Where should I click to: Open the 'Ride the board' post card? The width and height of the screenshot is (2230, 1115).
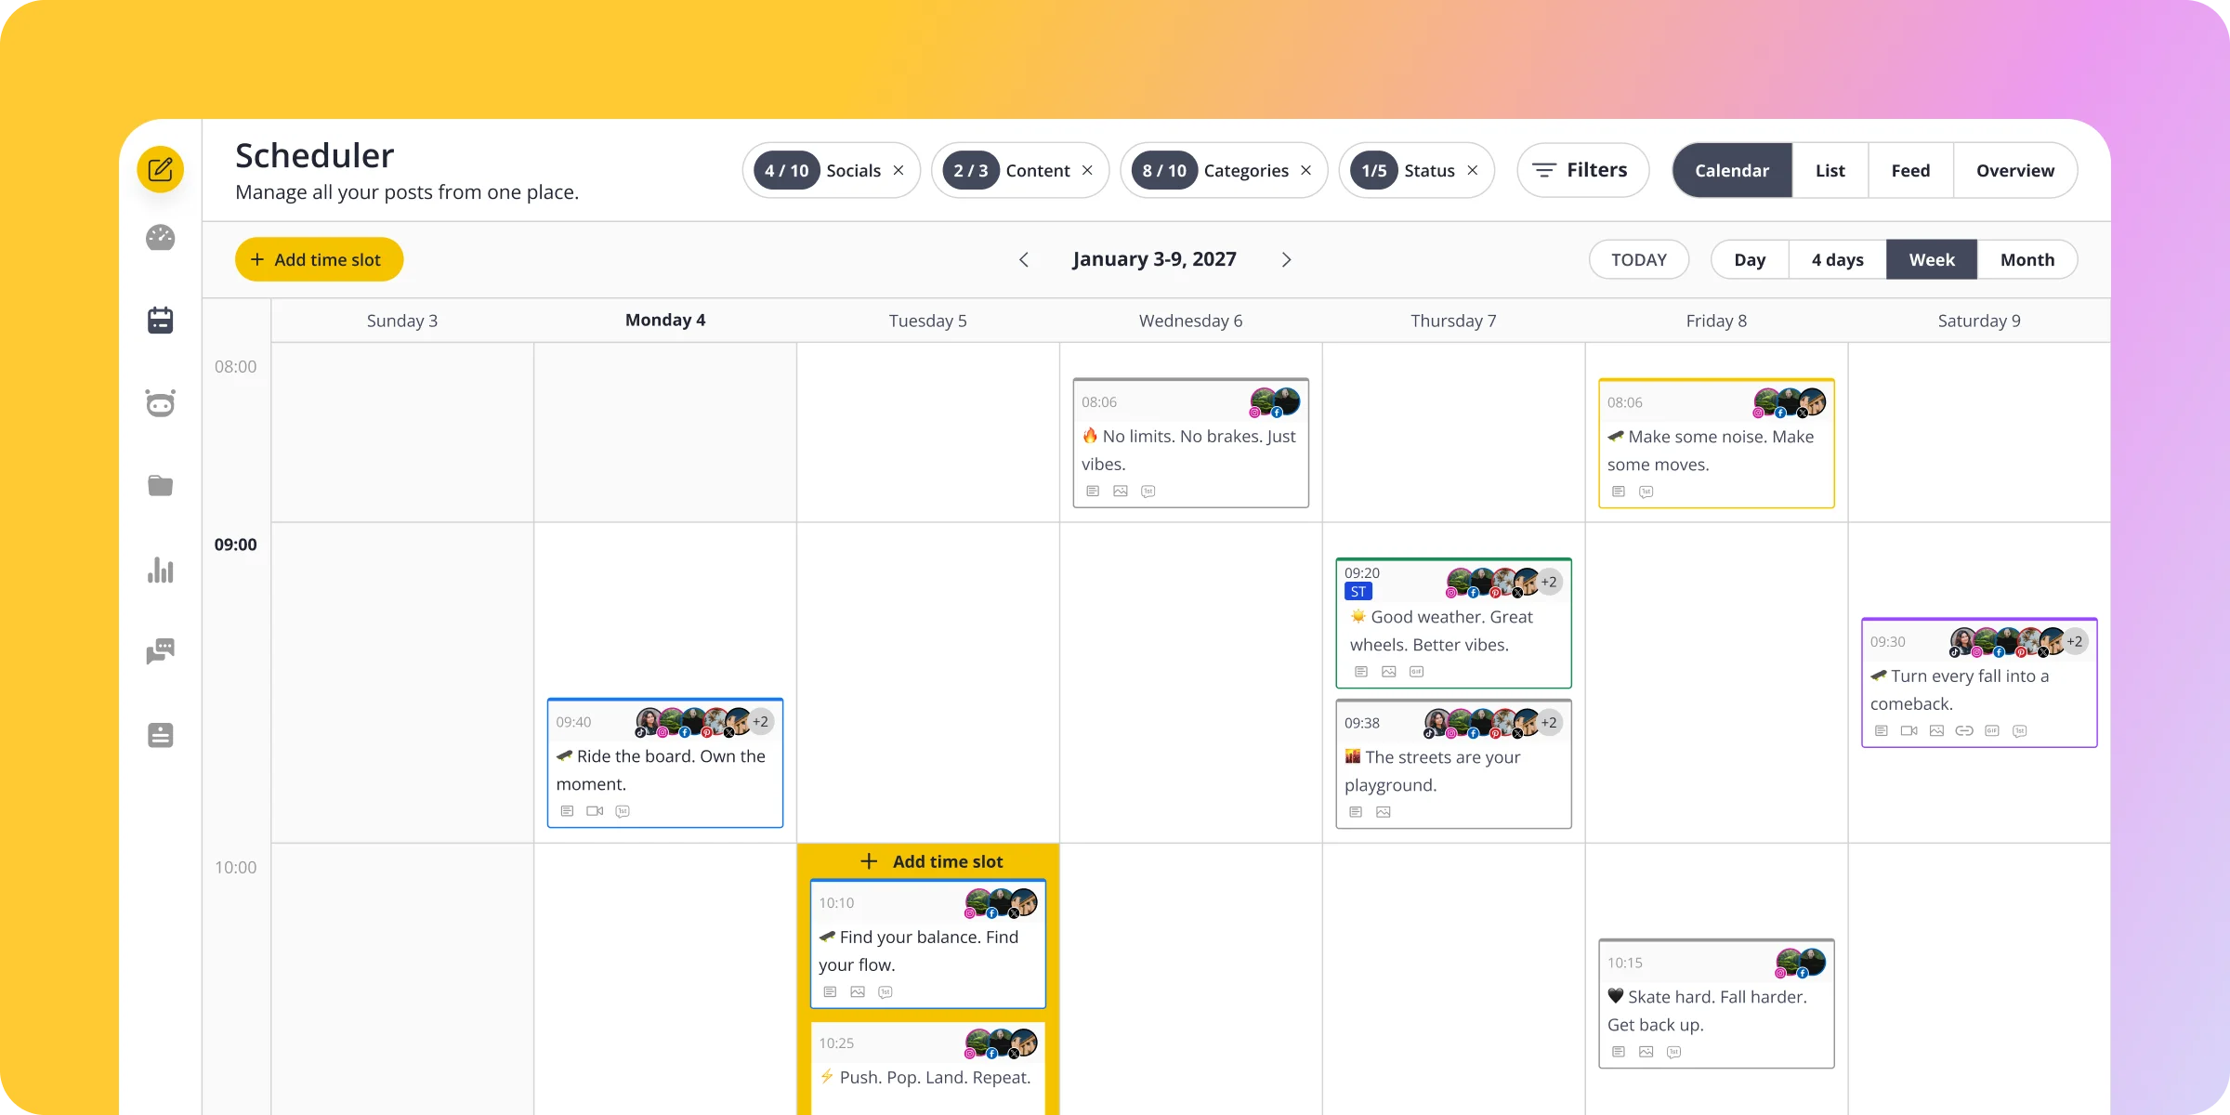tap(664, 763)
